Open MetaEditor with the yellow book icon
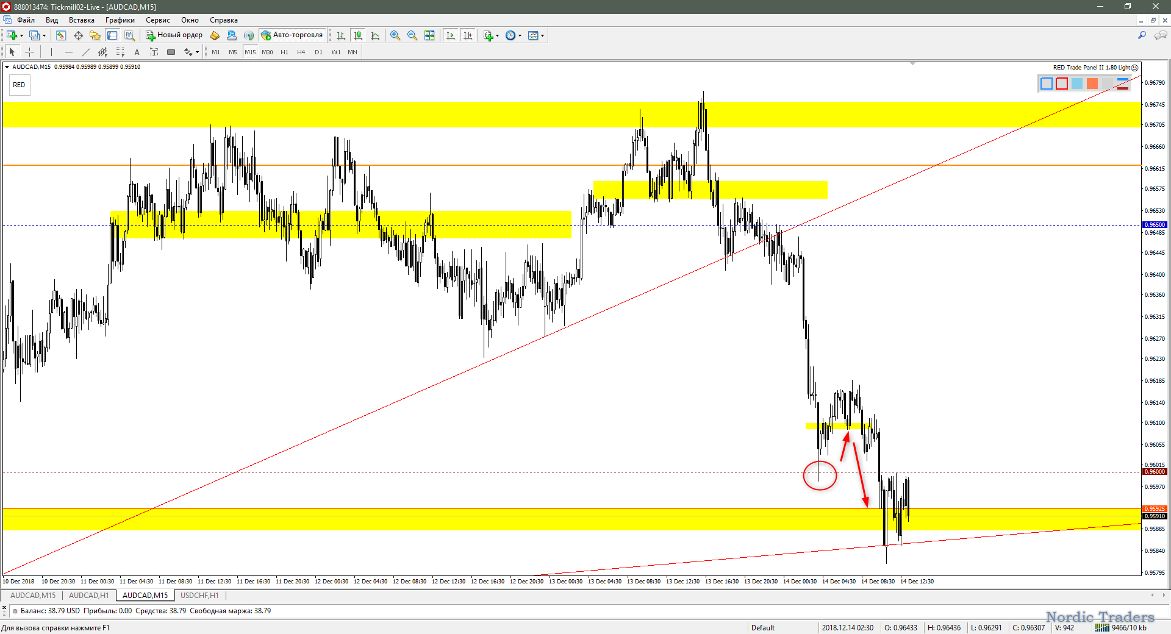This screenshot has height=634, width=1171. (x=215, y=35)
